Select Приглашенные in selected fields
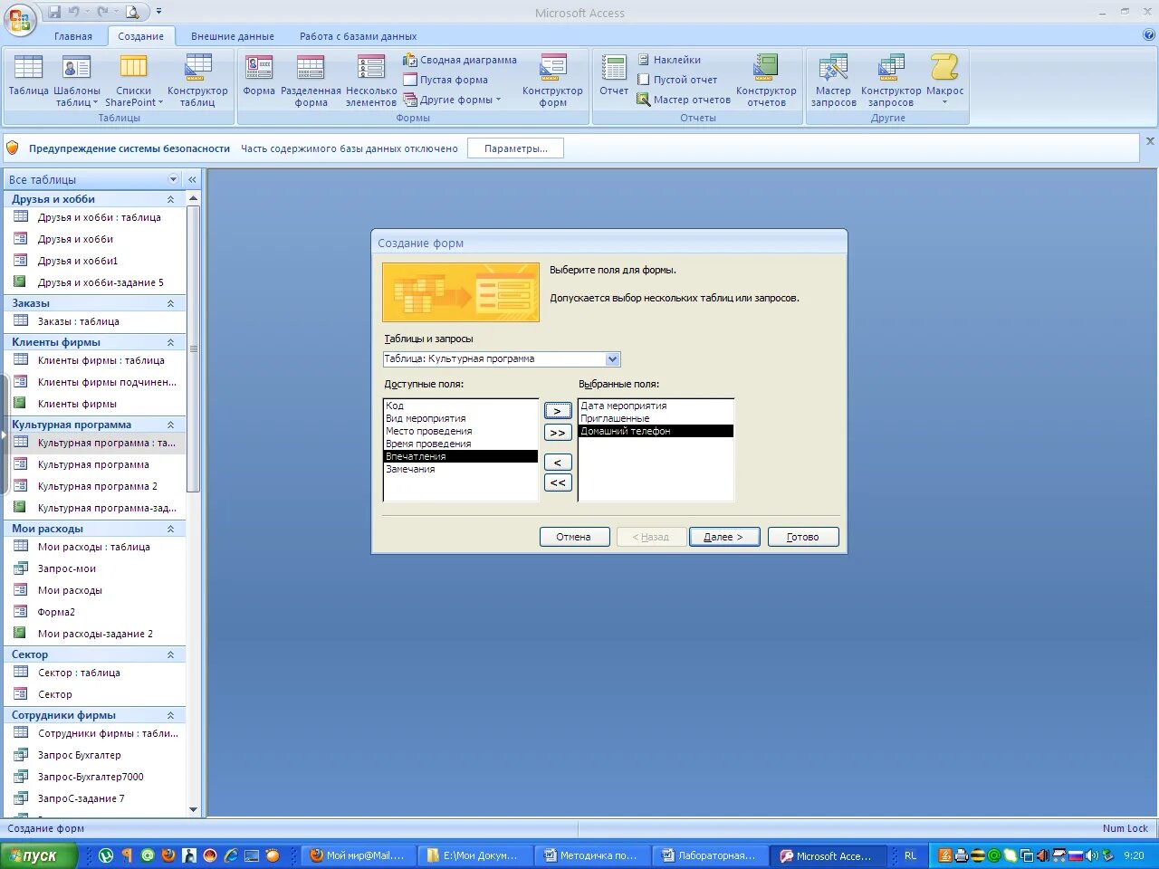The image size is (1159, 869). (x=656, y=418)
